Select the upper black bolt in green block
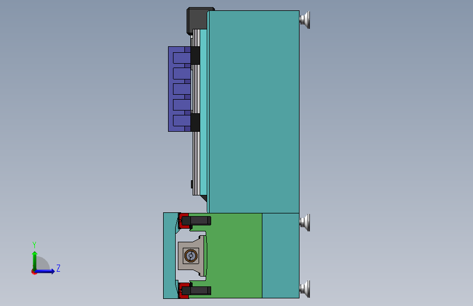The width and height of the screenshot is (473, 306). (x=196, y=221)
